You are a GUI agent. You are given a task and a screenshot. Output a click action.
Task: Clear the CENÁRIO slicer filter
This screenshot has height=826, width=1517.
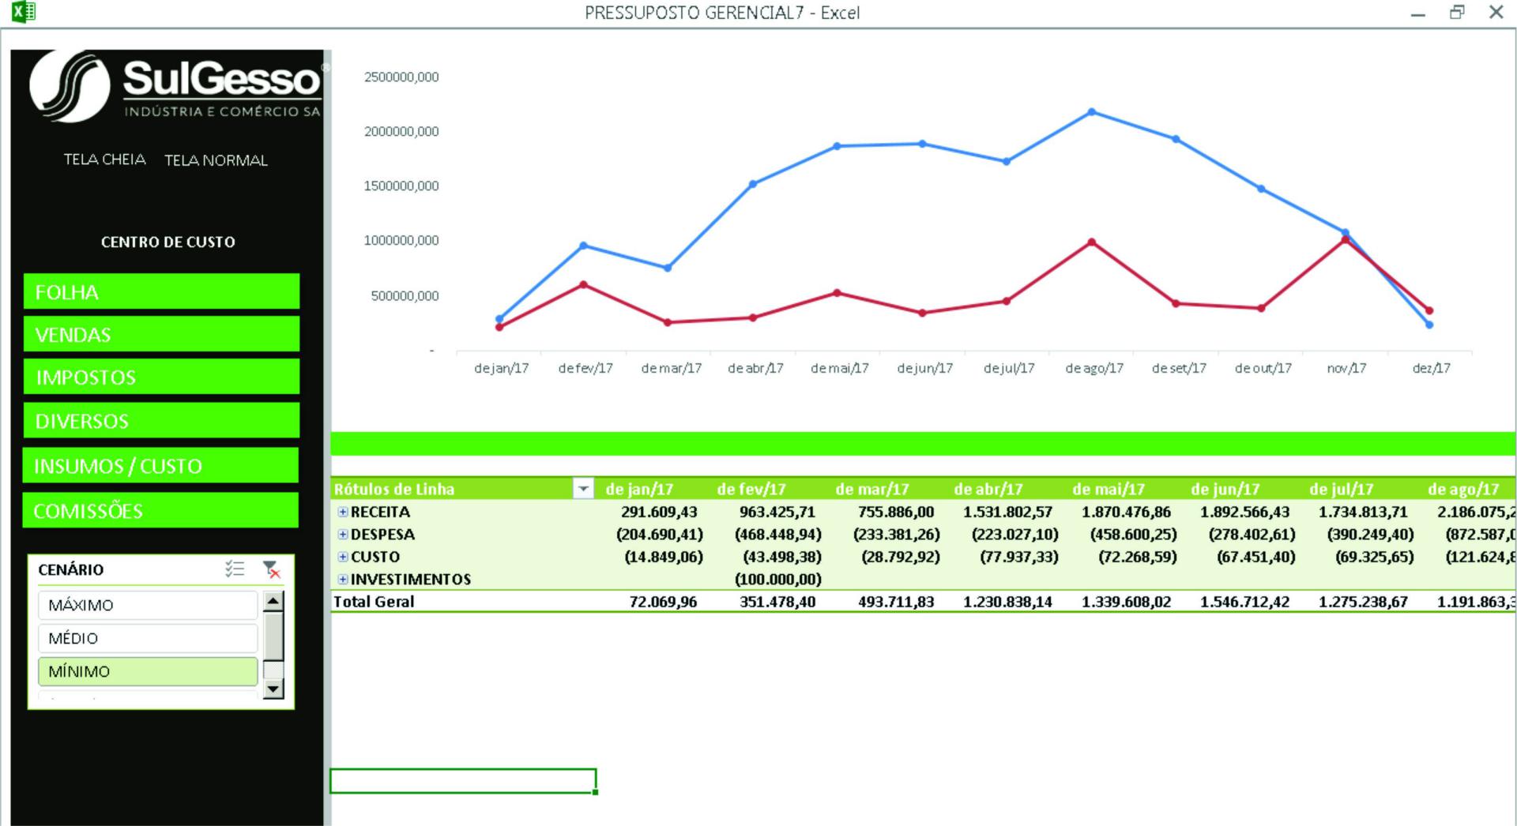(271, 569)
